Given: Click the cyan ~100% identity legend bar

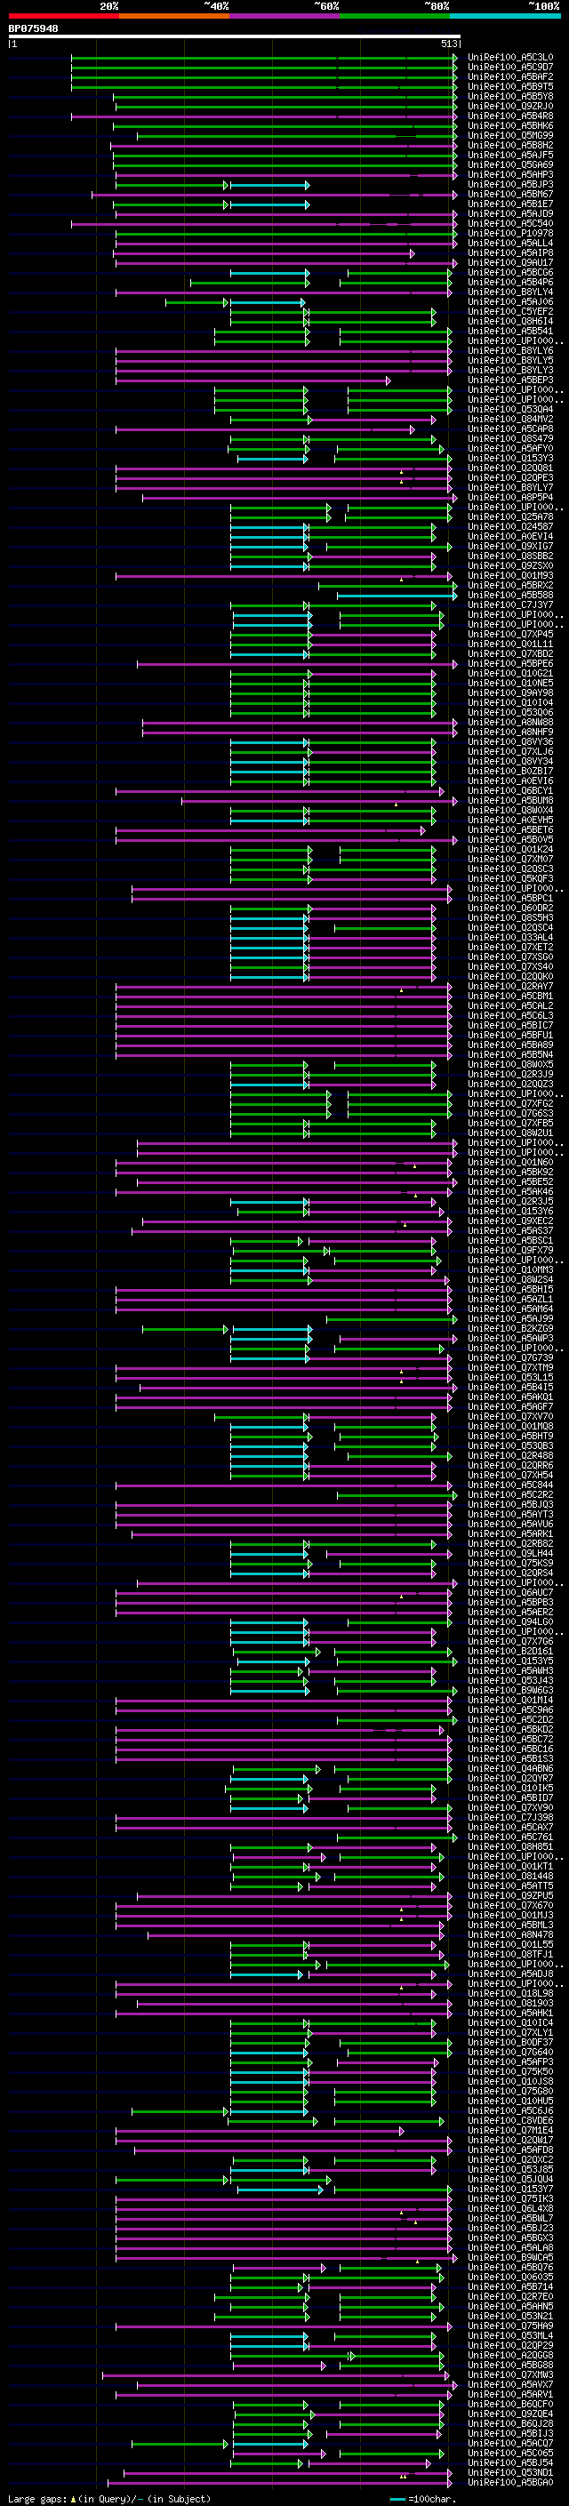Looking at the screenshot, I should coord(505,16).
